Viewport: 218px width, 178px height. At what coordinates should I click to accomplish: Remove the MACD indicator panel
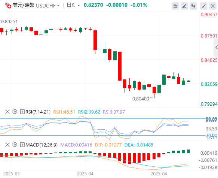[x=7, y=145]
